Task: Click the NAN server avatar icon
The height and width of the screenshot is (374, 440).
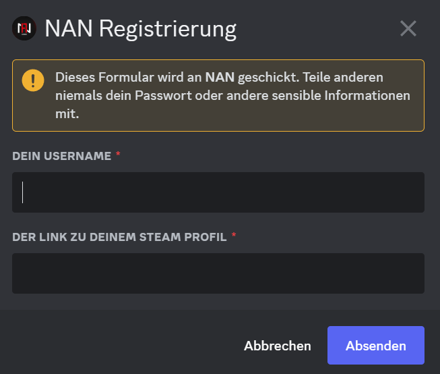Action: coord(24,28)
